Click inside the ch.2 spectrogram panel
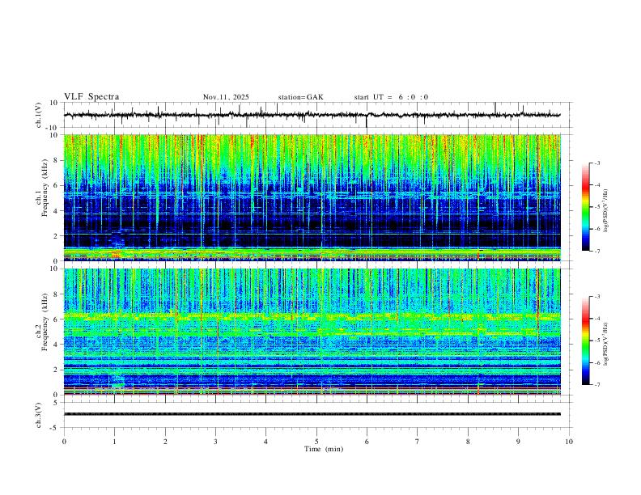This screenshot has width=641, height=495. pos(312,332)
